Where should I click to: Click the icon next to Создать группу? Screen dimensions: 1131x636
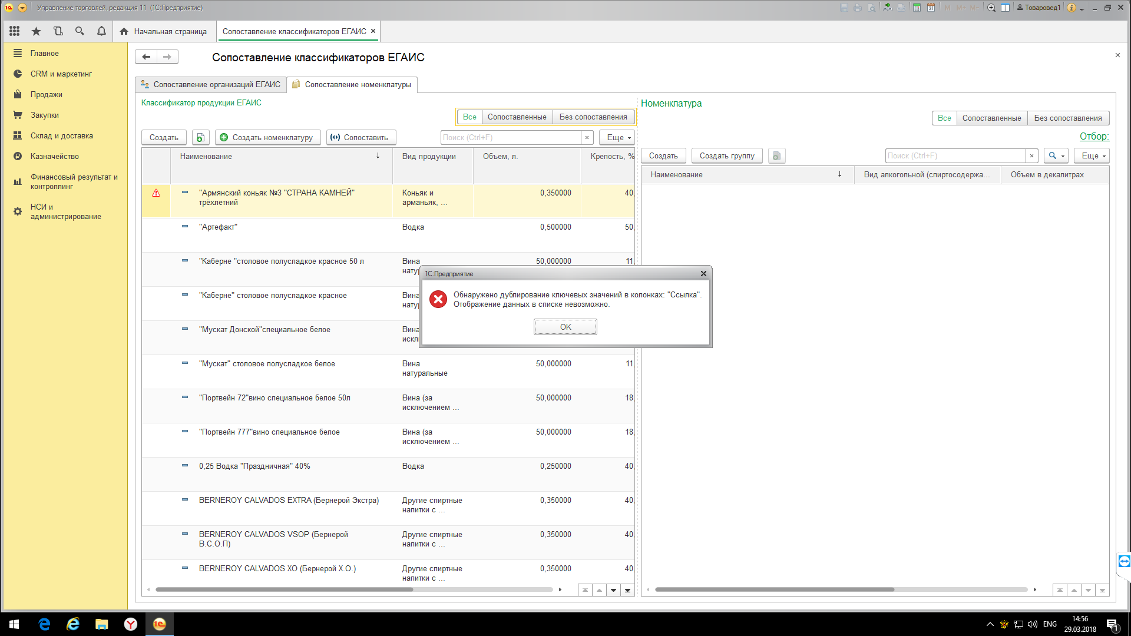[x=776, y=156]
